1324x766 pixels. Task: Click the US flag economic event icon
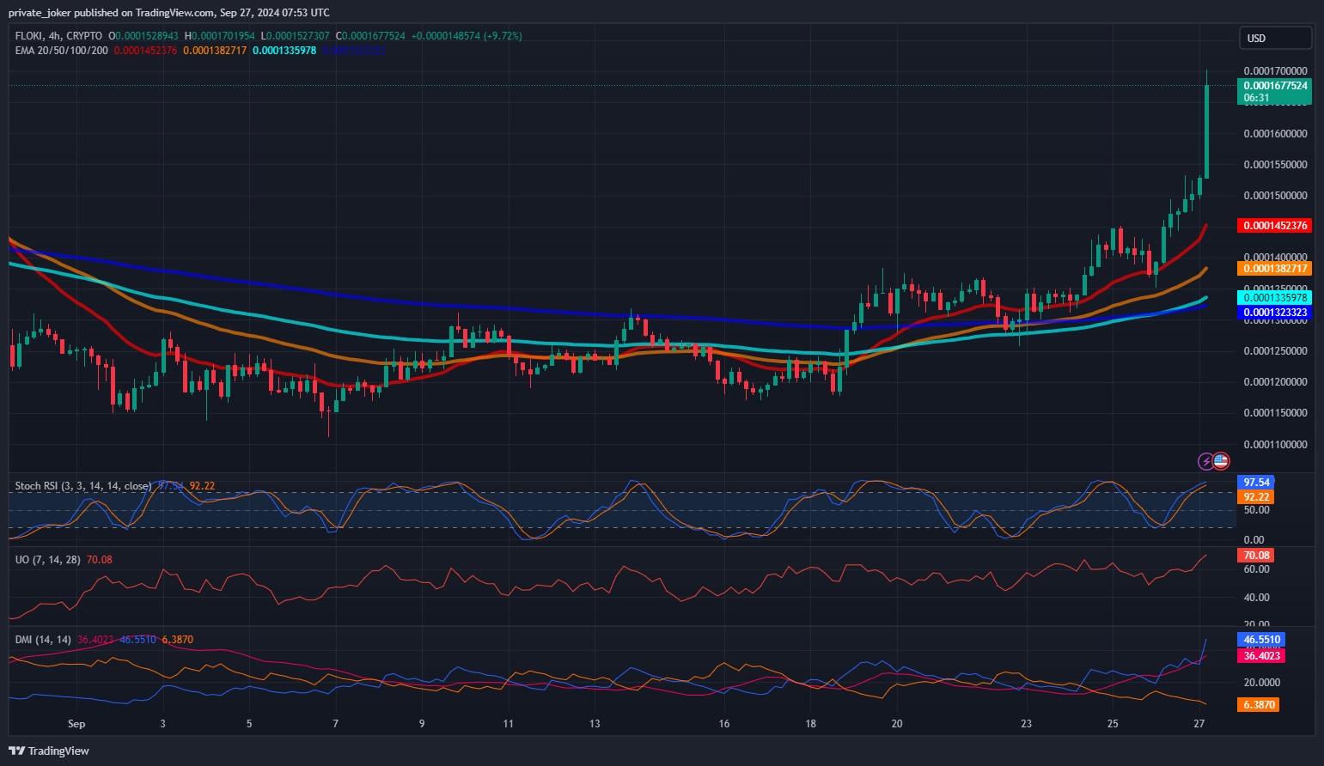click(x=1221, y=461)
